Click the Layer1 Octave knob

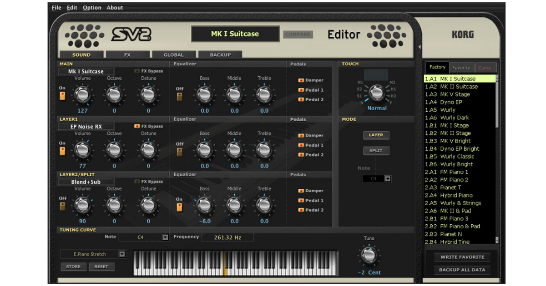(x=114, y=150)
